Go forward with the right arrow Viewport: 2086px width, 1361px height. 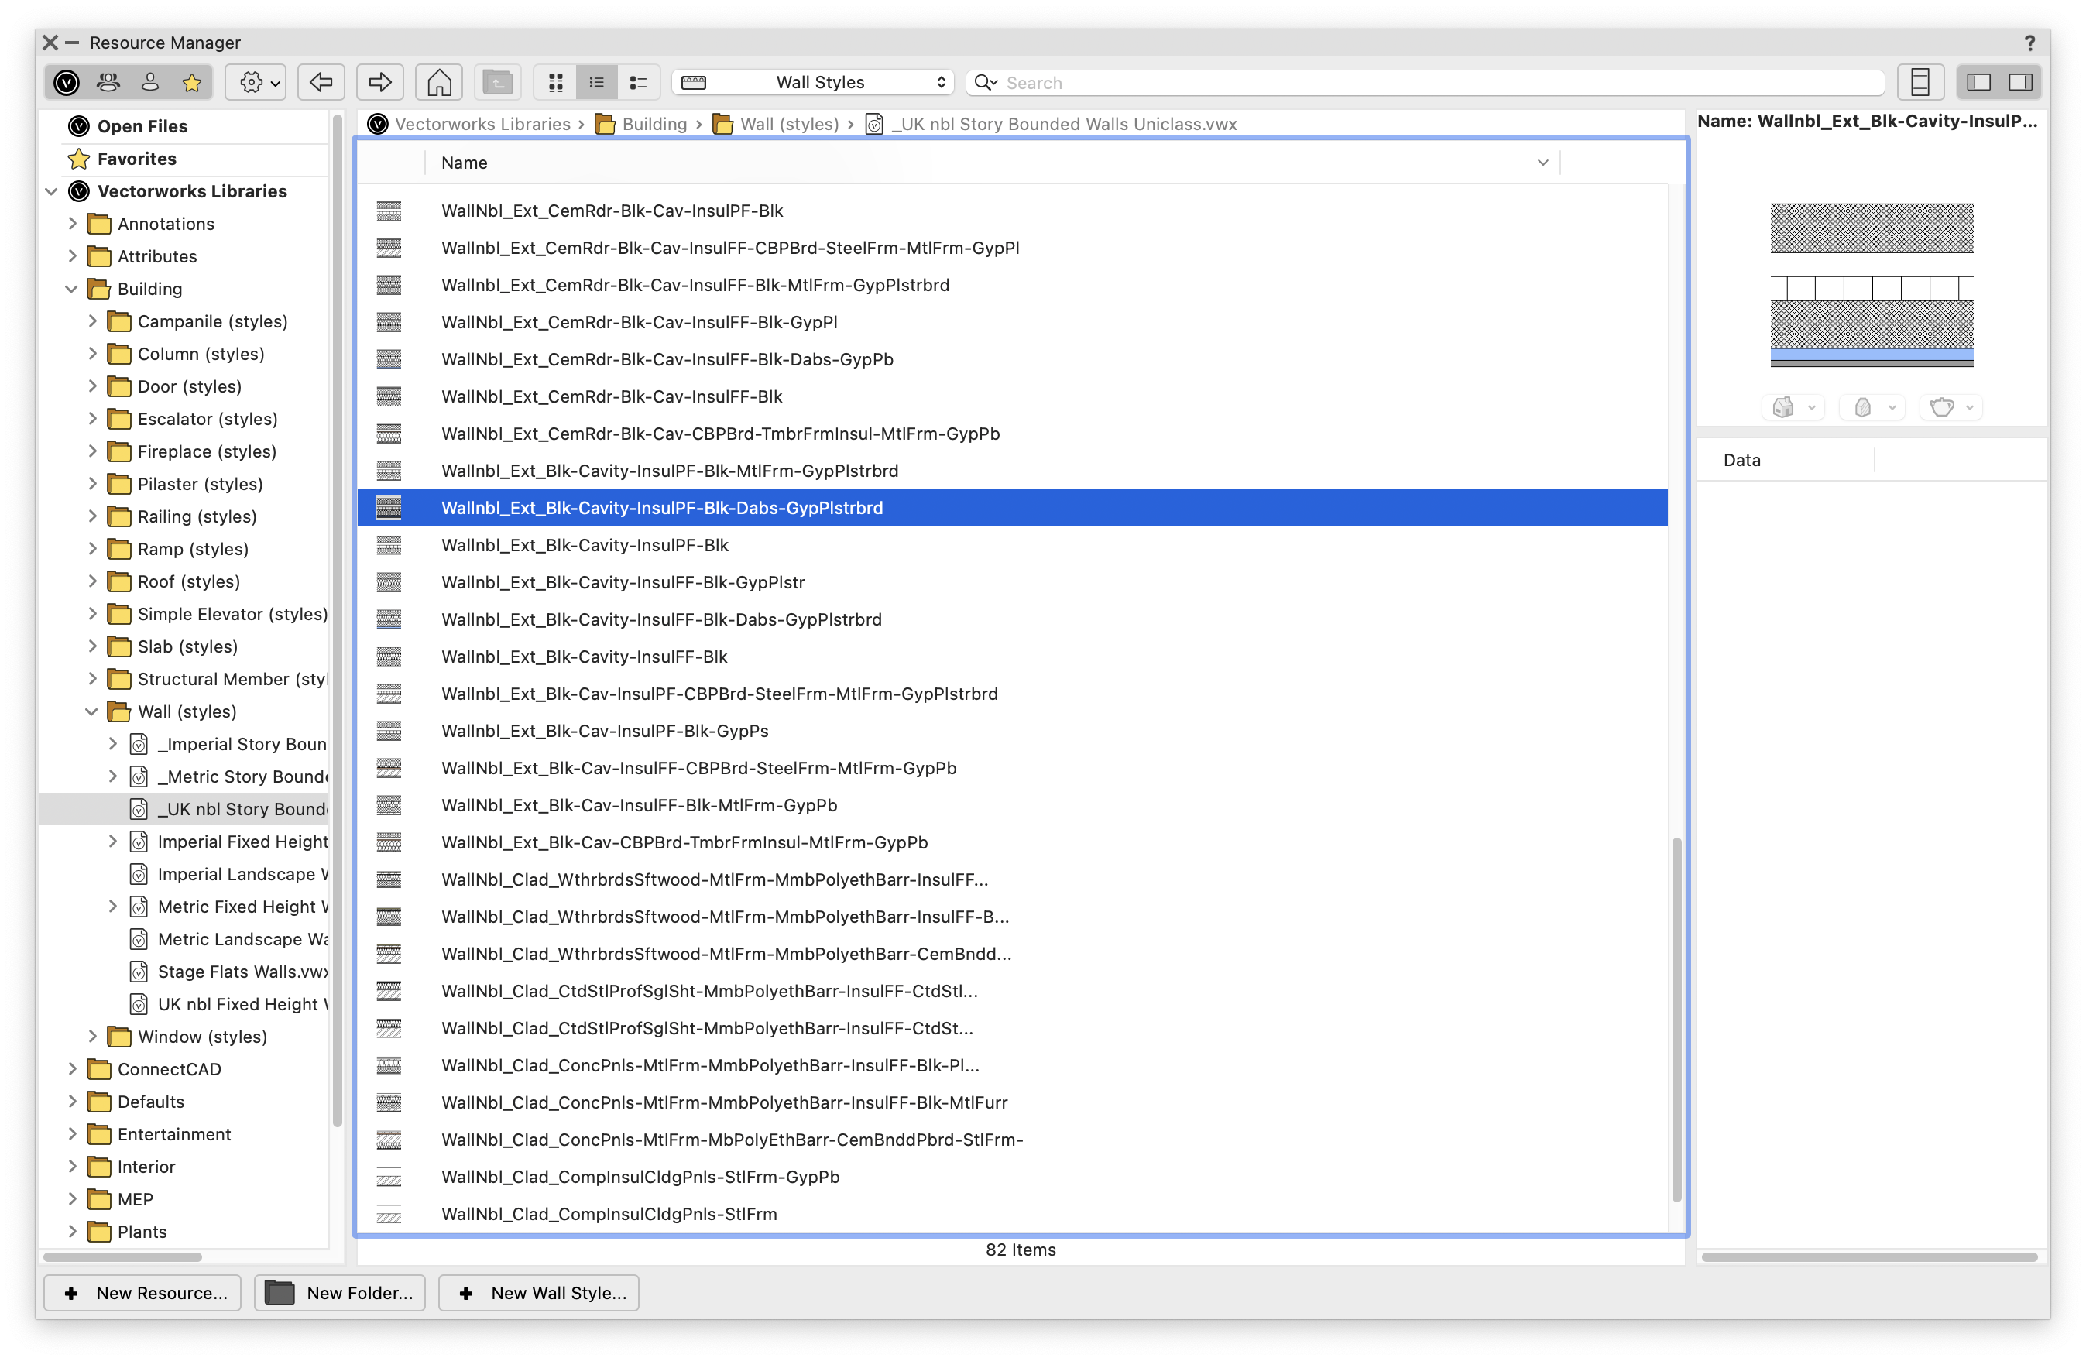(x=379, y=82)
